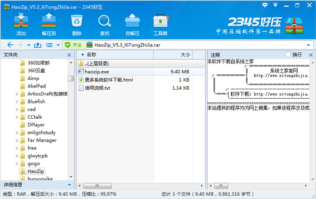Expand the enligshstudy folder node
The width and height of the screenshot is (316, 199).
[x=17, y=132]
